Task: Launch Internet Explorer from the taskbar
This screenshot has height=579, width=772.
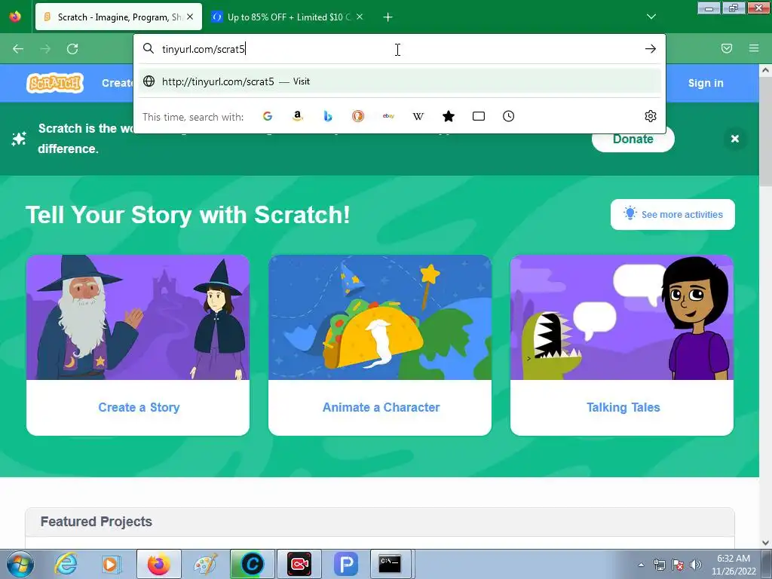Action: (x=66, y=564)
